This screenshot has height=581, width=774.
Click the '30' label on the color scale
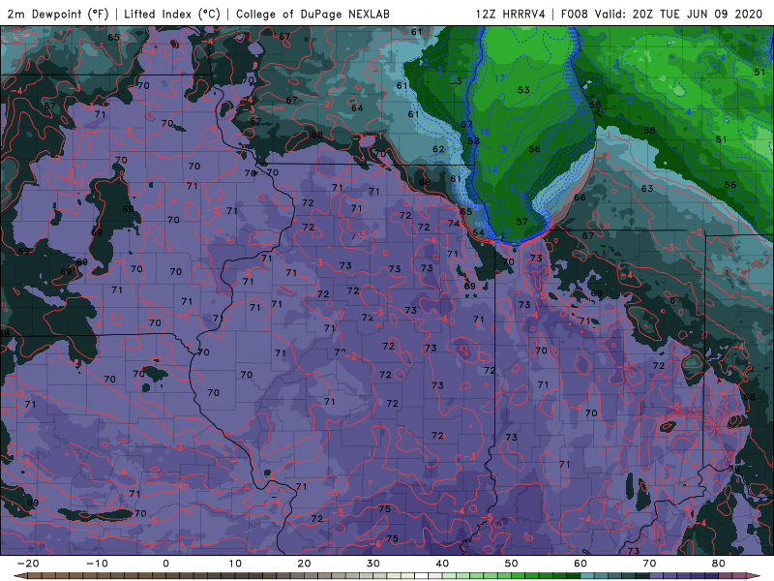373,564
